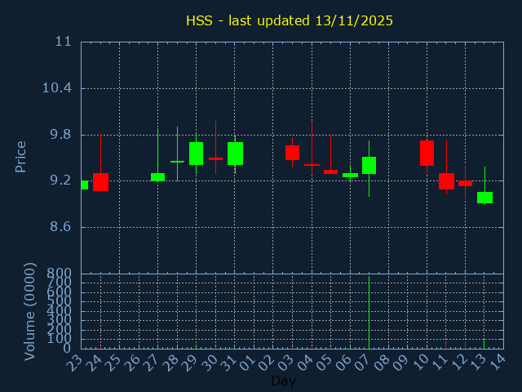The height and width of the screenshot is (392, 522).
Task: Select day 01 on the date axis
Action: click(x=248, y=362)
